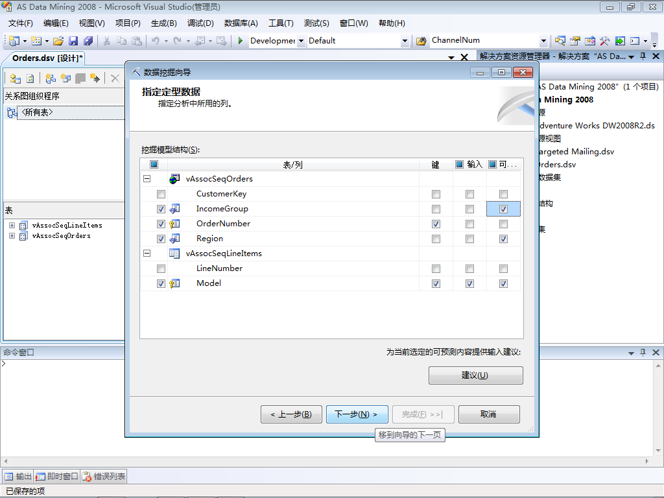Click the Add New Item toolbar icon
This screenshot has height=498, width=664.
tap(36, 41)
